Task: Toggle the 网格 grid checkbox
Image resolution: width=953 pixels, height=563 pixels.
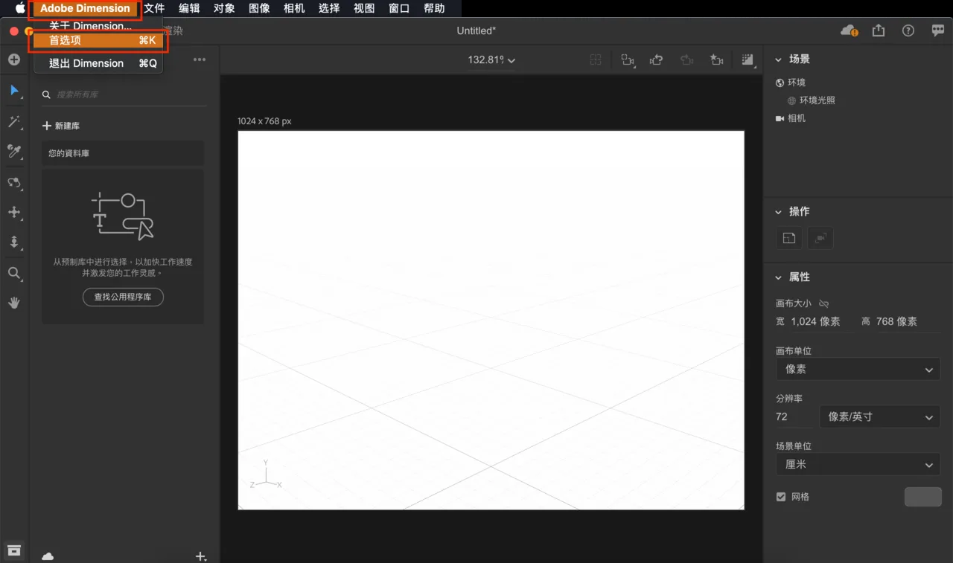Action: tap(781, 497)
